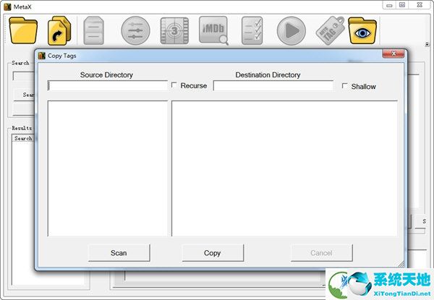Click the disabled Cancel button
The width and height of the screenshot is (434, 300).
321,253
